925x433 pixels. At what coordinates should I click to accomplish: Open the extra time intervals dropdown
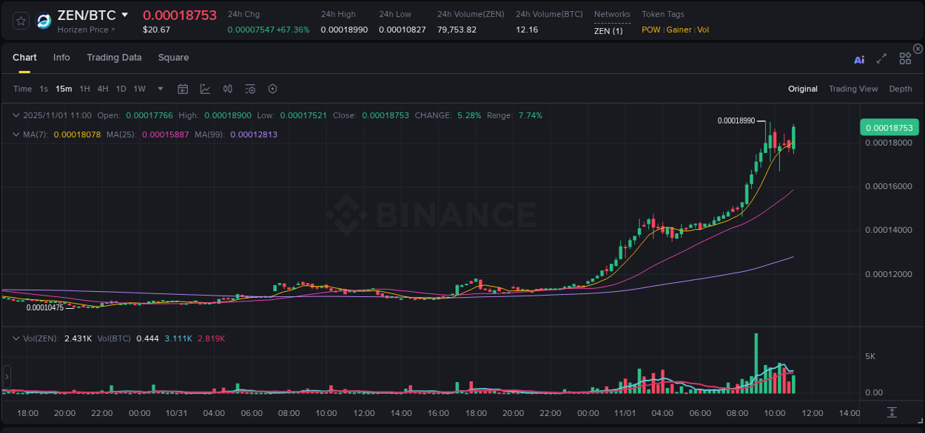click(x=159, y=89)
